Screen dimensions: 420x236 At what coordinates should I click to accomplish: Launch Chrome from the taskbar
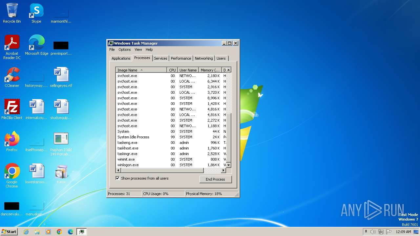click(x=59, y=232)
